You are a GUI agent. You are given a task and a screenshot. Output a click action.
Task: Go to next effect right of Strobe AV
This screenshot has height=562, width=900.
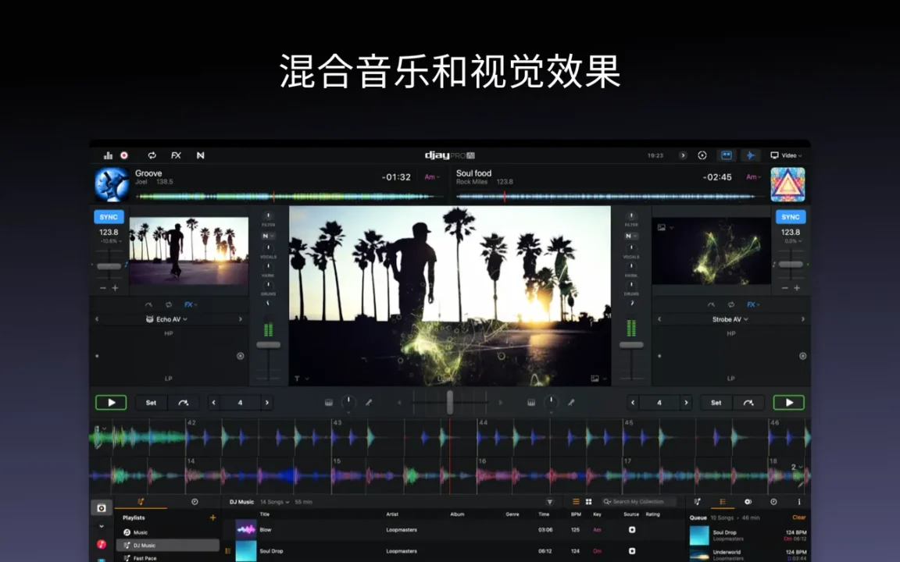802,319
